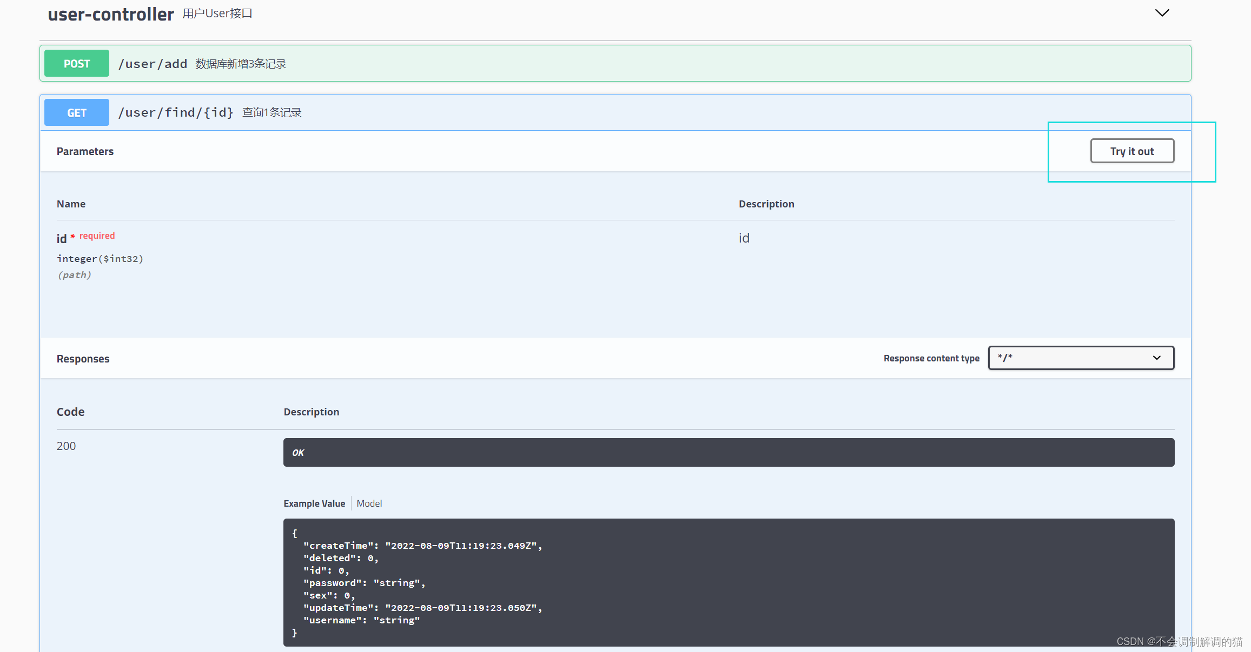
Task: Collapse the GET /user/find/{id} endpoint
Action: pyautogui.click(x=615, y=112)
